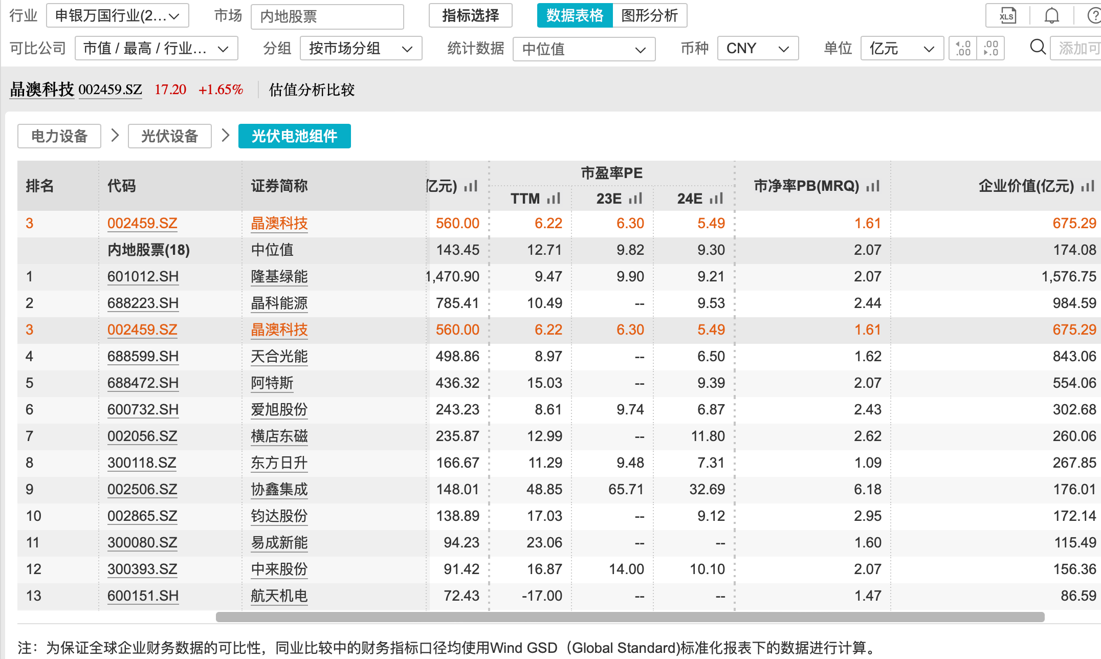Sort by PE 23E chart icon
This screenshot has height=659, width=1101.
click(x=635, y=199)
